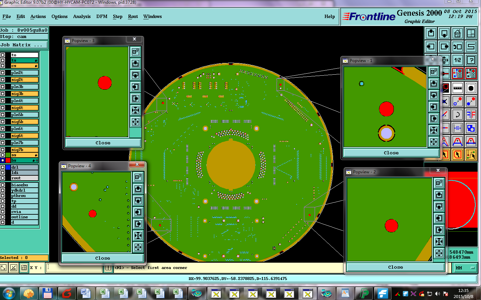Screen dimensions: 481x300
Task: Click the pan down icon in main toolbar
Action: [x=444, y=33]
